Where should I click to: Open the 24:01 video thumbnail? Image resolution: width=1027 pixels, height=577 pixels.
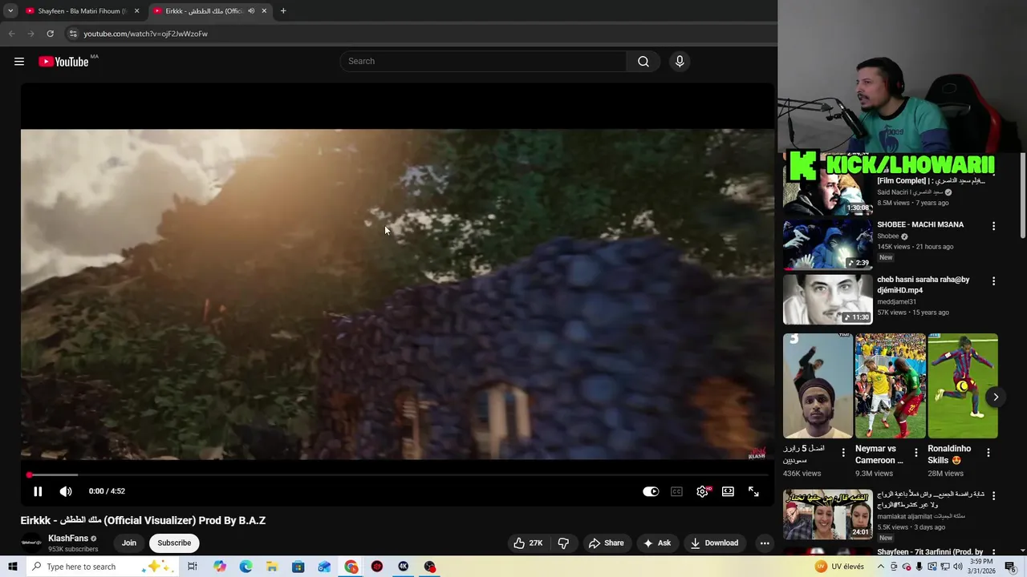click(827, 514)
